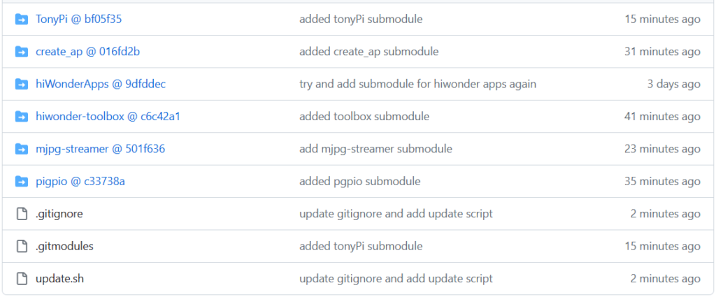Open the TonyPi @ bf05f35 submodule link

point(78,20)
